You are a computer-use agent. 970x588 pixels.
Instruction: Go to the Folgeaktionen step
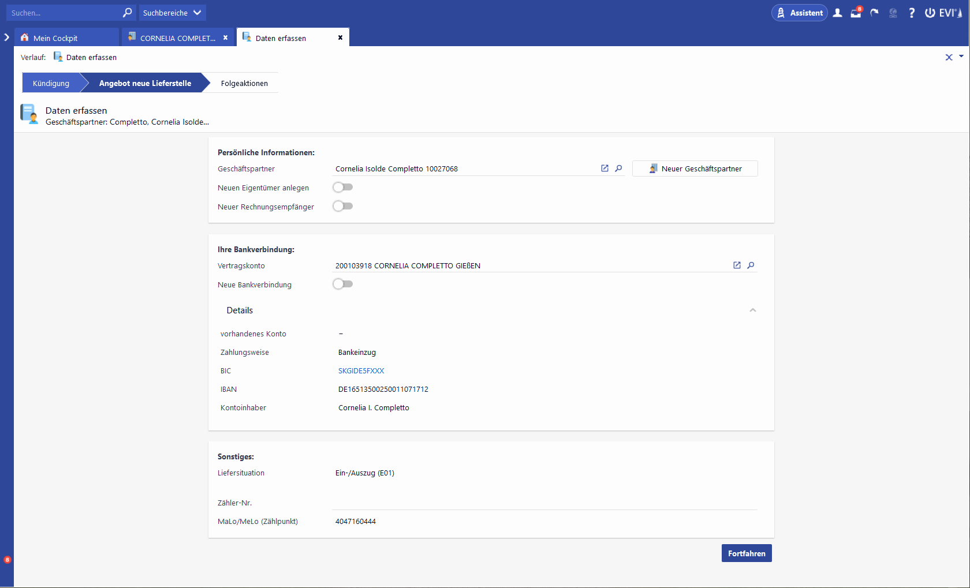[244, 83]
